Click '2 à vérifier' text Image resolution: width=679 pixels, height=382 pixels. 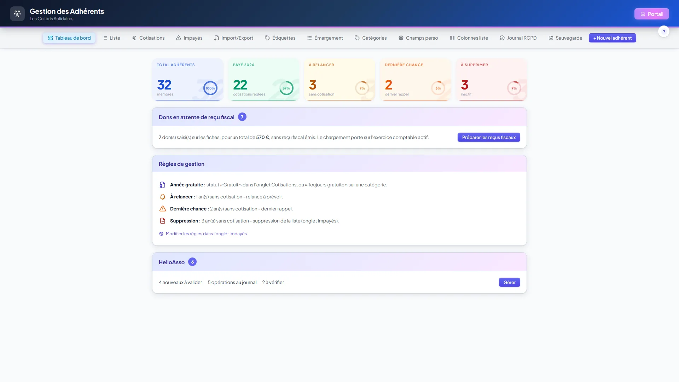point(273,282)
